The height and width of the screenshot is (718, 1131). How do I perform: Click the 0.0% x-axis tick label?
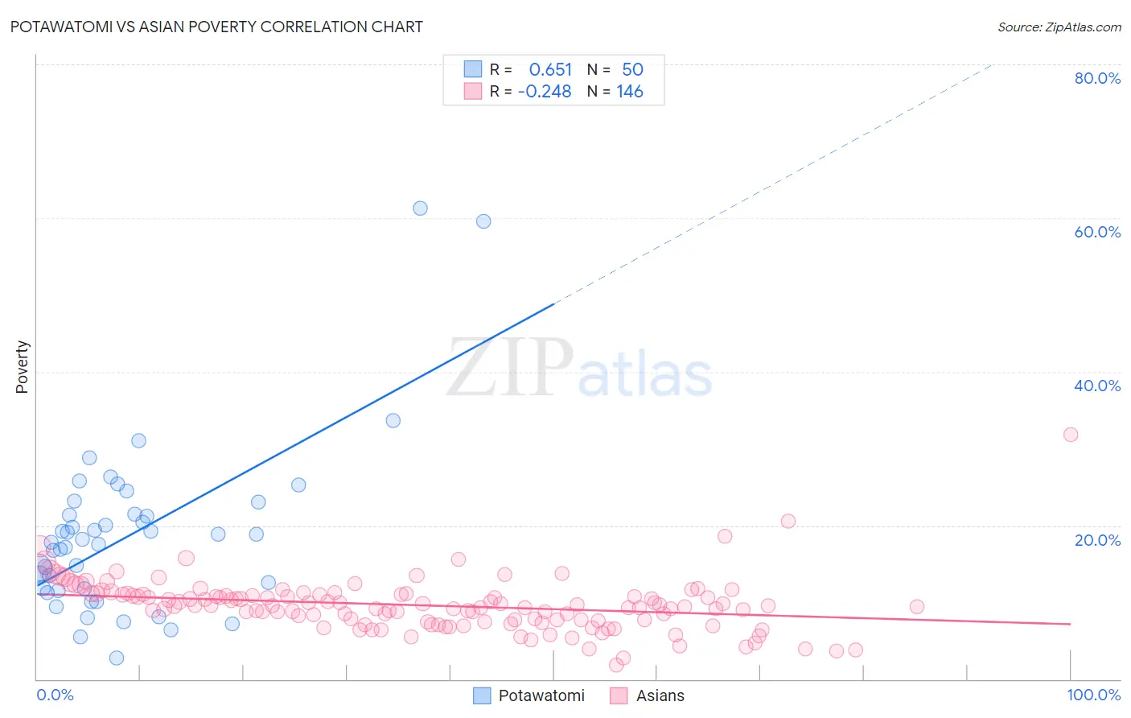click(55, 695)
